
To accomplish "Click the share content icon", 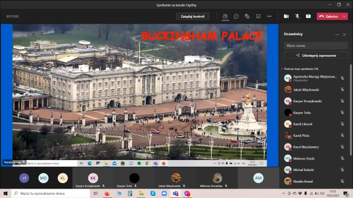I will (308, 16).
